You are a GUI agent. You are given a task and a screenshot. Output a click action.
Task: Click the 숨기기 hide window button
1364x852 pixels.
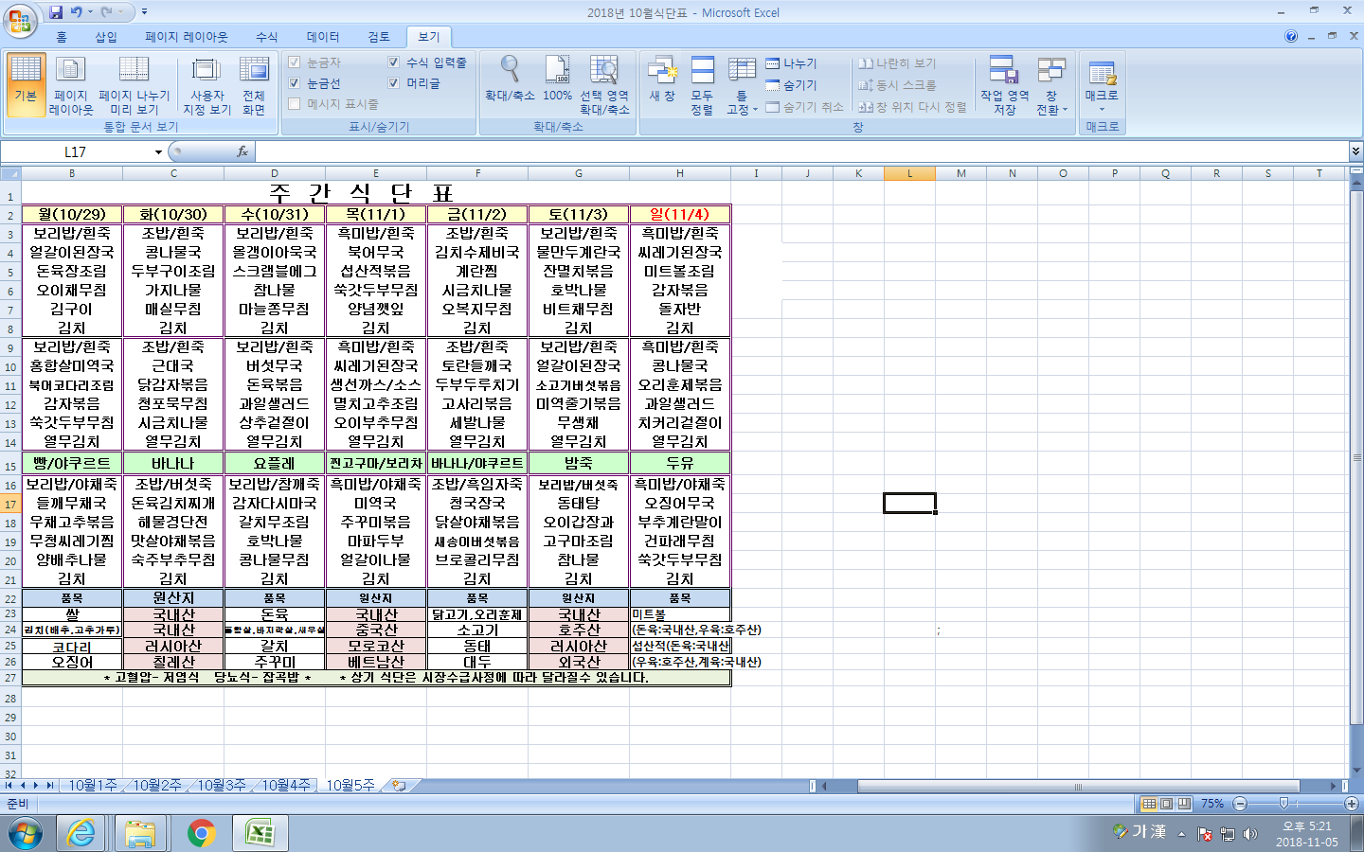(792, 85)
